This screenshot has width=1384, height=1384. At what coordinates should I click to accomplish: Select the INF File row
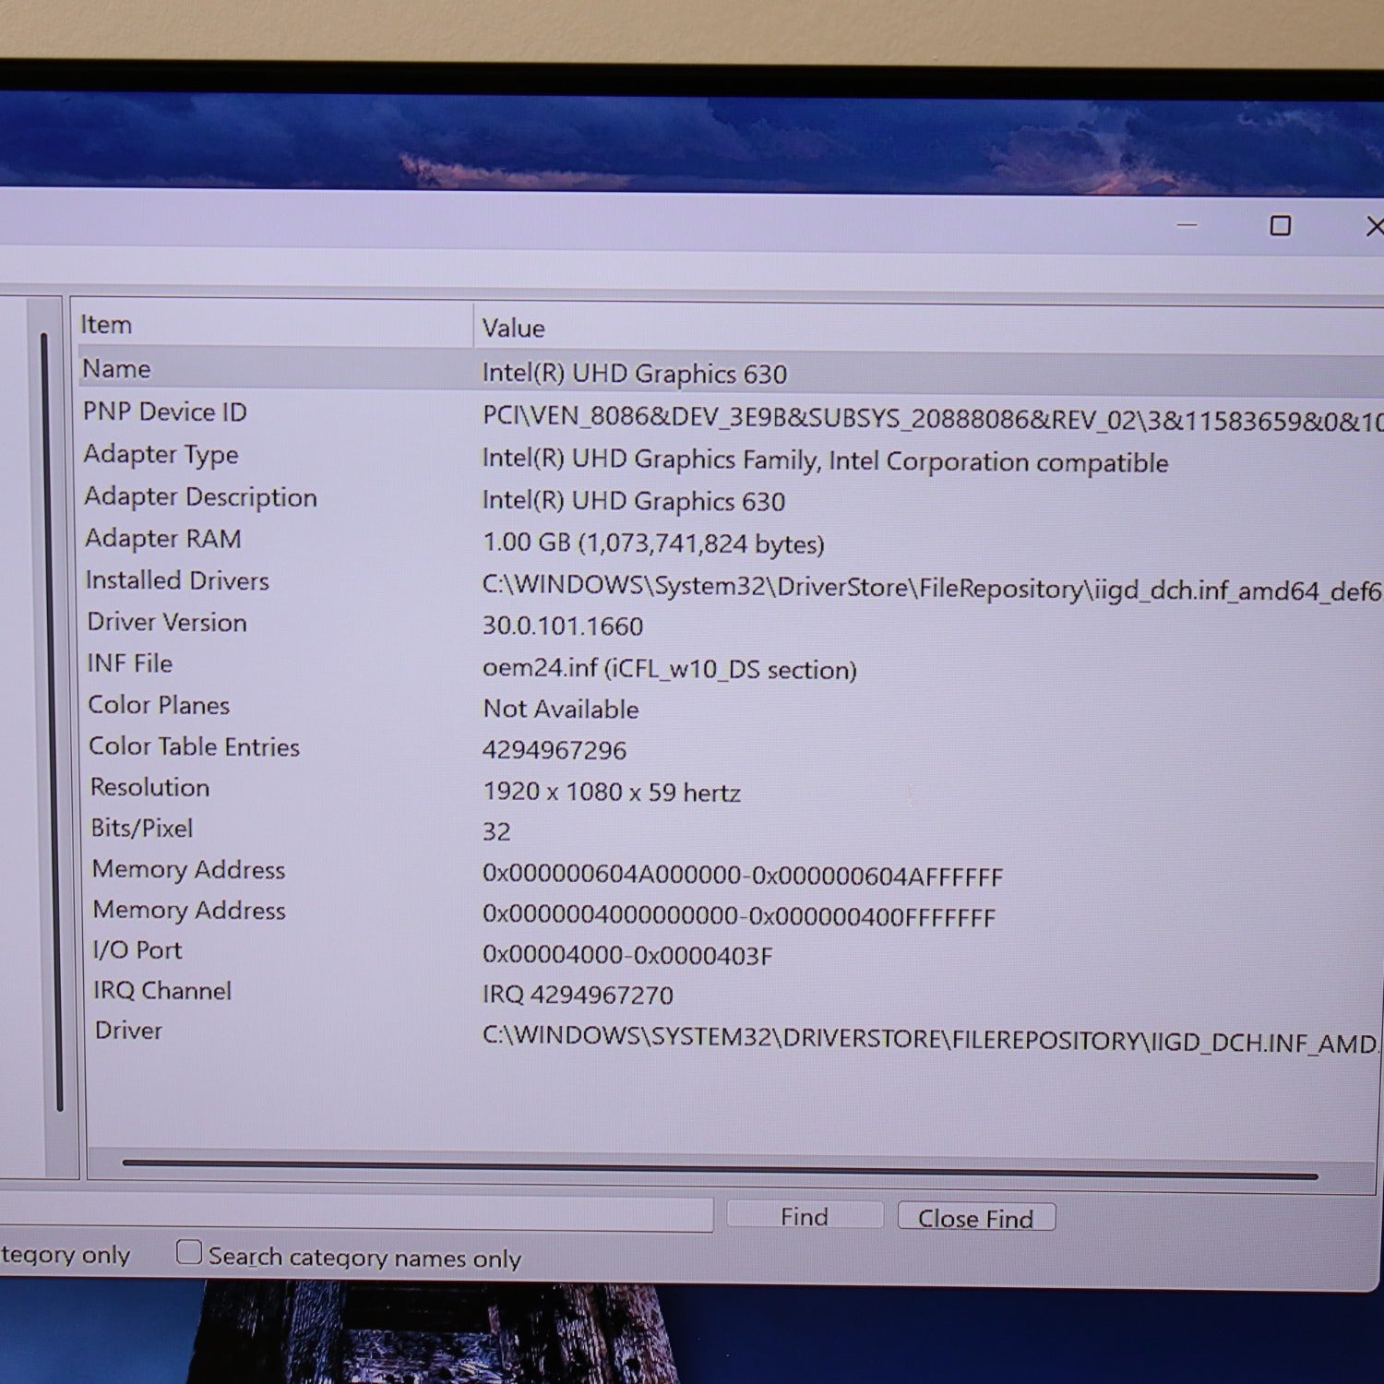click(130, 664)
